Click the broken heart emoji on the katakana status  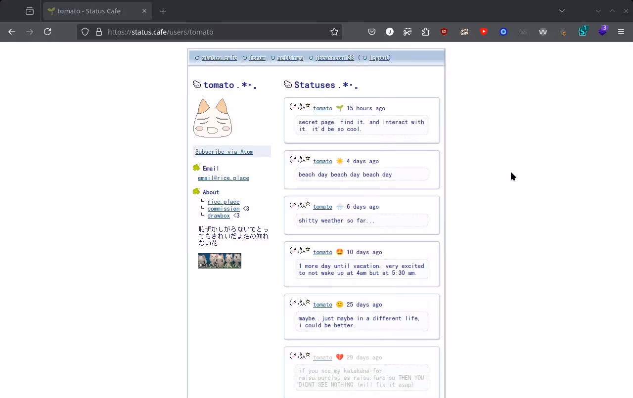(340, 357)
